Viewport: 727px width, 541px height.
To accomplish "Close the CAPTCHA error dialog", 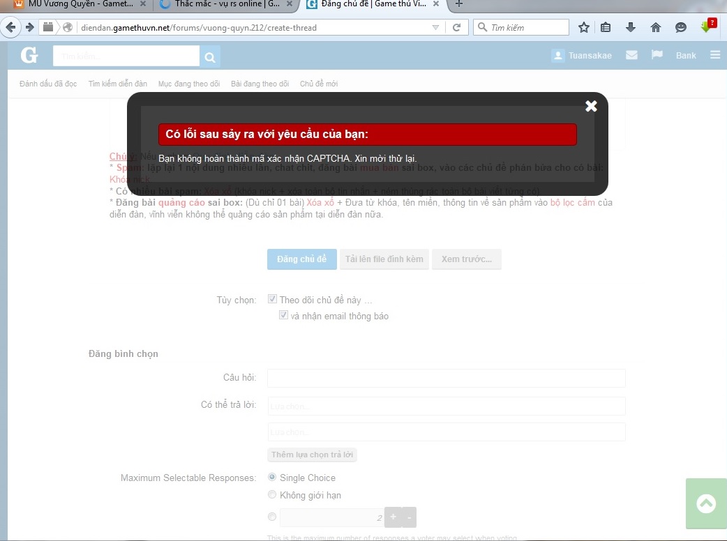I will (x=591, y=106).
